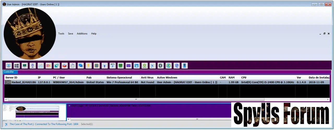Click the stopwatch toolbar icon

tap(73, 66)
